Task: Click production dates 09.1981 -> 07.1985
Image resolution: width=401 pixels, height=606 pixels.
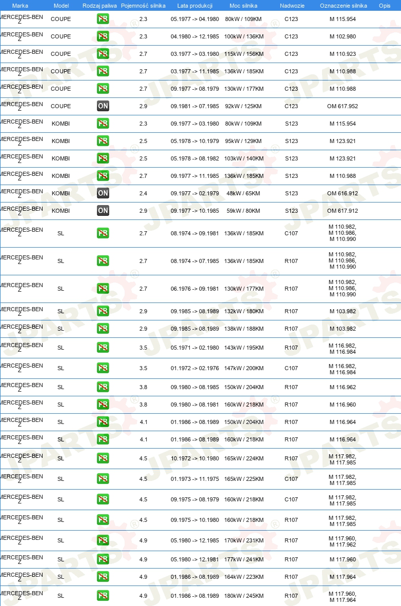Action: (195, 106)
